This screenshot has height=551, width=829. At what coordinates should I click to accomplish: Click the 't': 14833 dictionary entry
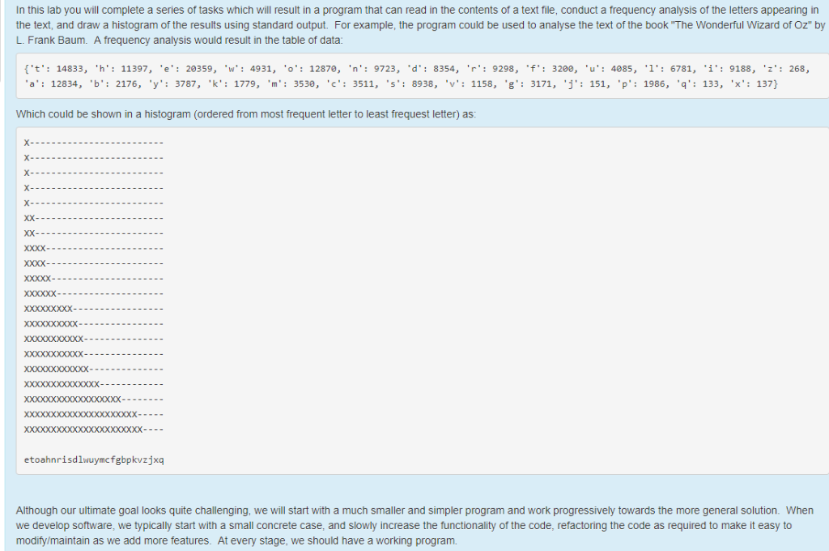point(56,68)
